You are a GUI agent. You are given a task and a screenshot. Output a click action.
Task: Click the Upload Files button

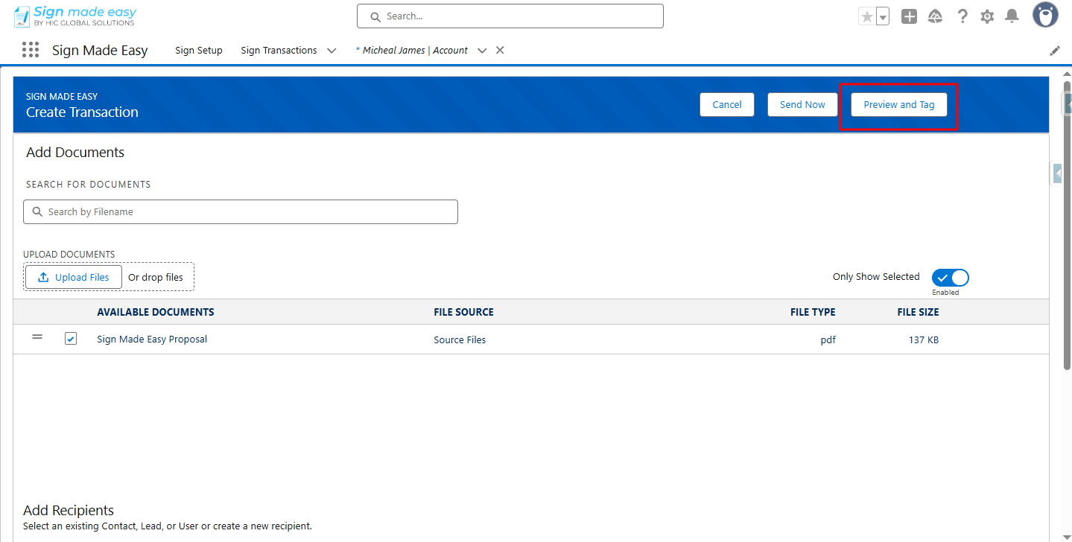(x=74, y=277)
